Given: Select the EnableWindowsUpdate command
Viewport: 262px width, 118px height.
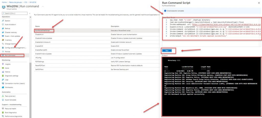Looking at the screenshot, I should coord(43,54).
